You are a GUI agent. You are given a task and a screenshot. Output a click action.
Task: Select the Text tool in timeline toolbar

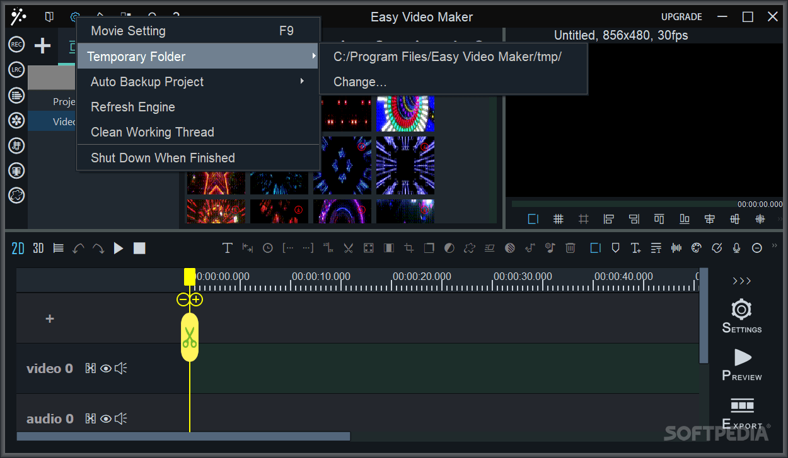[x=228, y=248]
